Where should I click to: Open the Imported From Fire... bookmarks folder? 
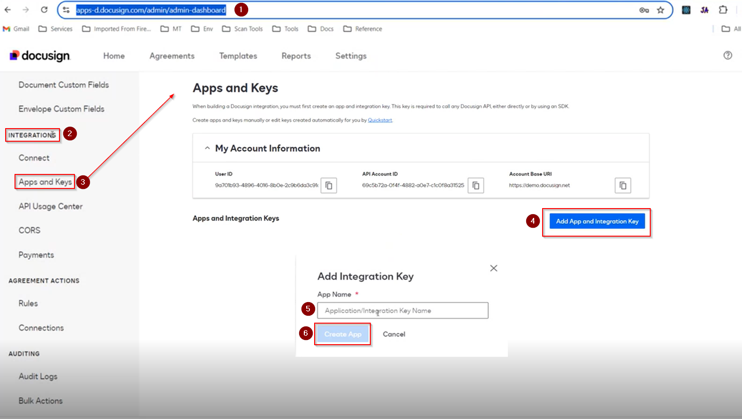(117, 29)
